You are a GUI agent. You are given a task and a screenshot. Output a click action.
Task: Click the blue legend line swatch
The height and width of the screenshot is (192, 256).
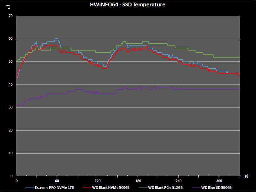tap(30, 188)
